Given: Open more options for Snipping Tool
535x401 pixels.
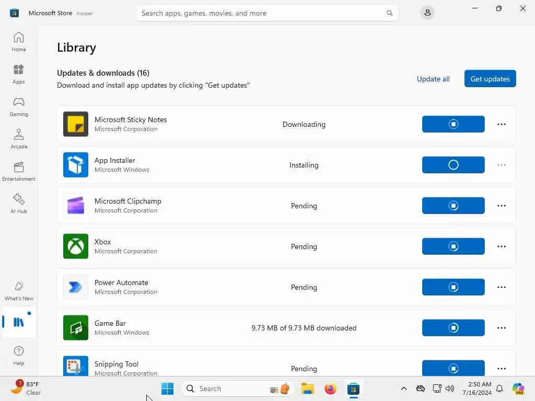Looking at the screenshot, I should point(501,368).
